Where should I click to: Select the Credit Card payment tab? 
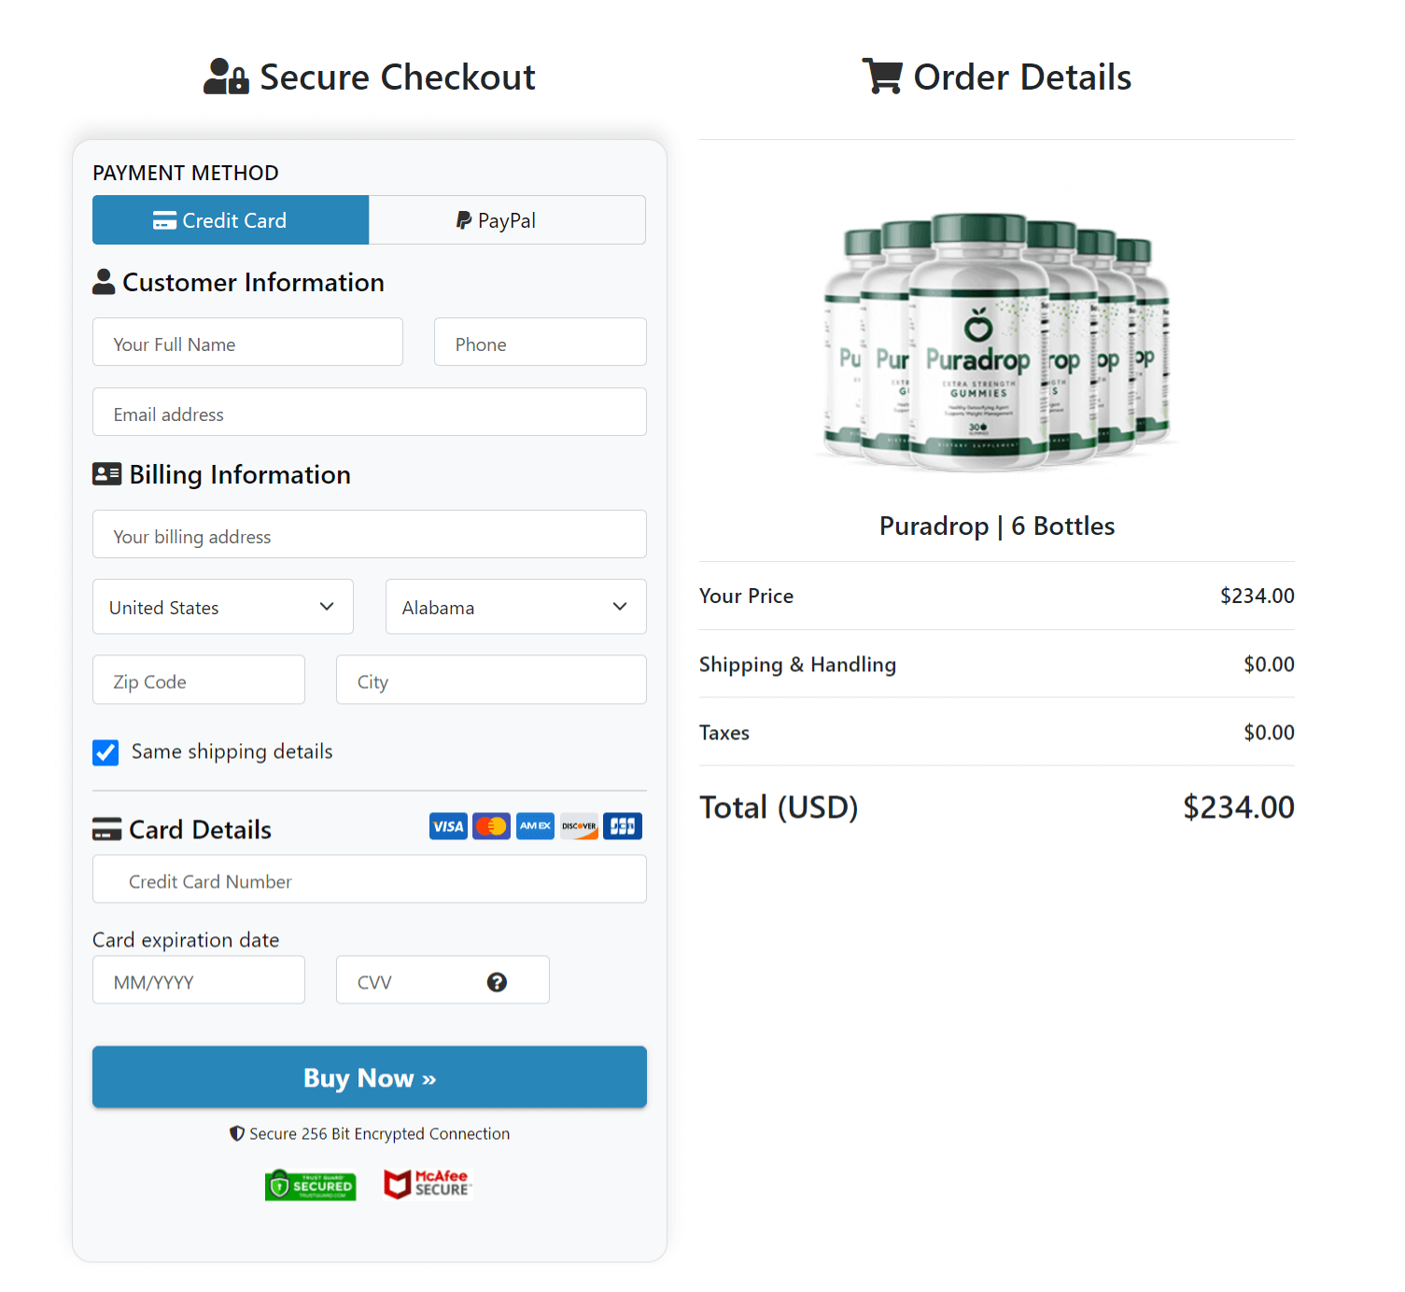pos(231,220)
